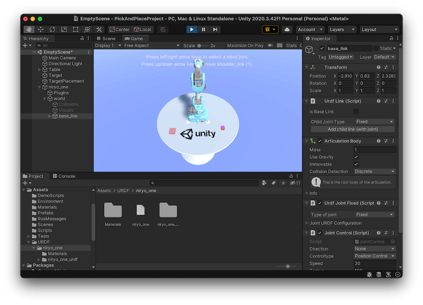Click Add child link (with joint)
This screenshot has height=305, width=423.
coord(353,129)
